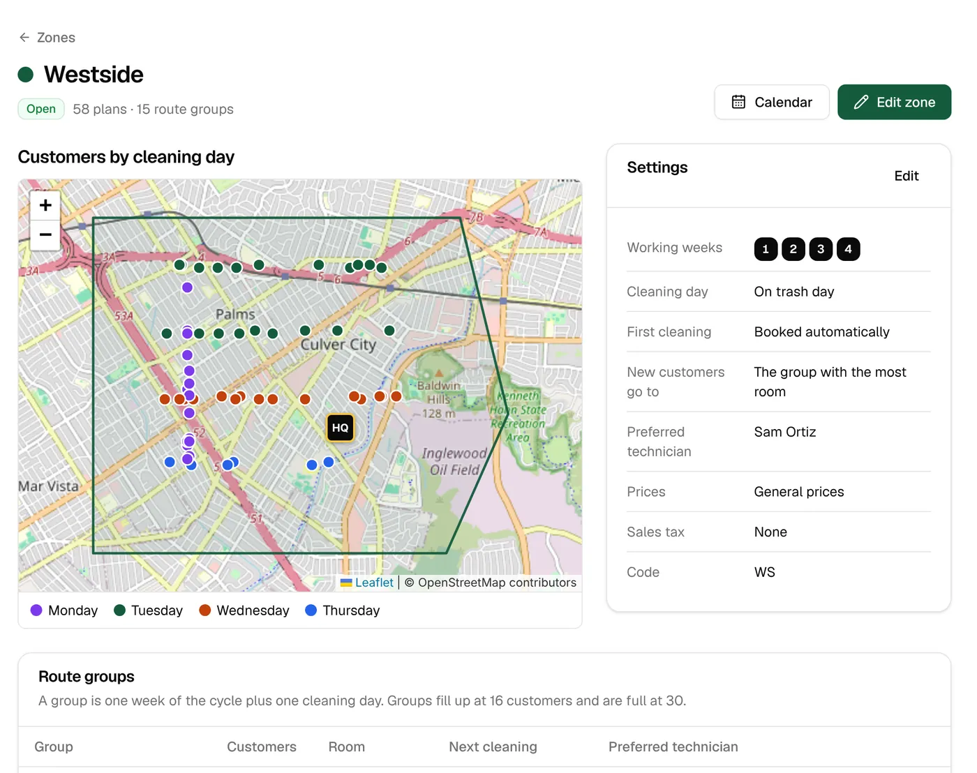Click the Next cleaning column header
Screen dimensions: 977x773
click(493, 747)
